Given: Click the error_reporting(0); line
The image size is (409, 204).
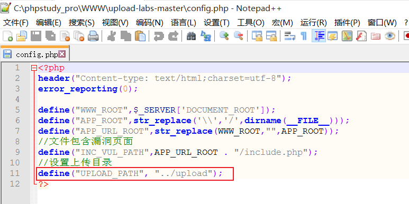Looking at the screenshot, I should (88, 89).
